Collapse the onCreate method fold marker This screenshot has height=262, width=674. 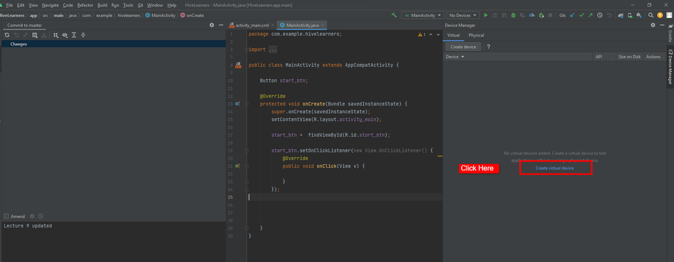tap(246, 103)
